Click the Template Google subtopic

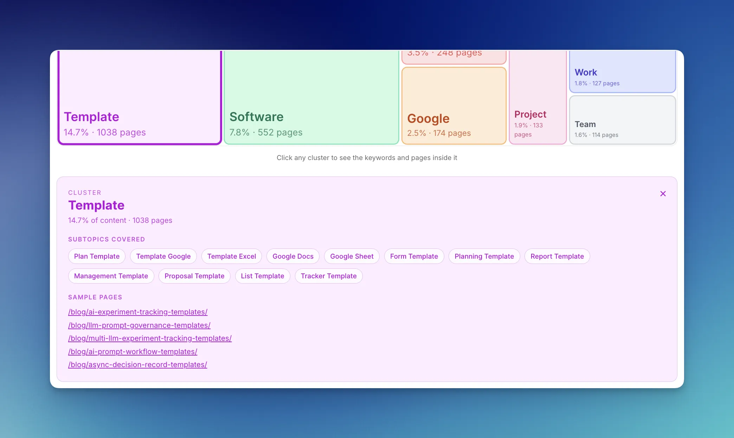coord(163,256)
